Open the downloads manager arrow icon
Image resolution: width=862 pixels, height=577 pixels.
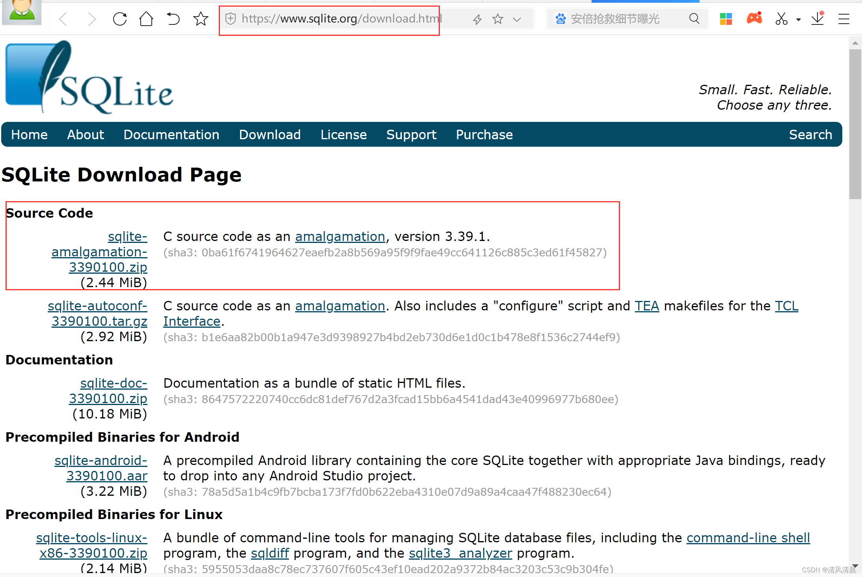[818, 19]
